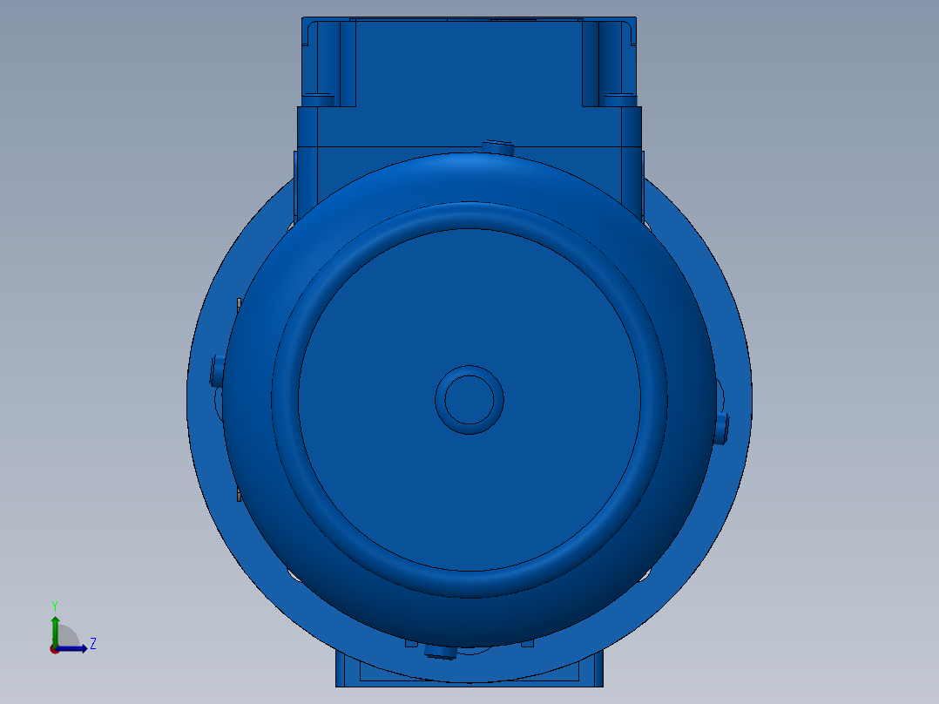
Task: Click the green Y axis arrow of the triad
Action: pyautogui.click(x=55, y=631)
